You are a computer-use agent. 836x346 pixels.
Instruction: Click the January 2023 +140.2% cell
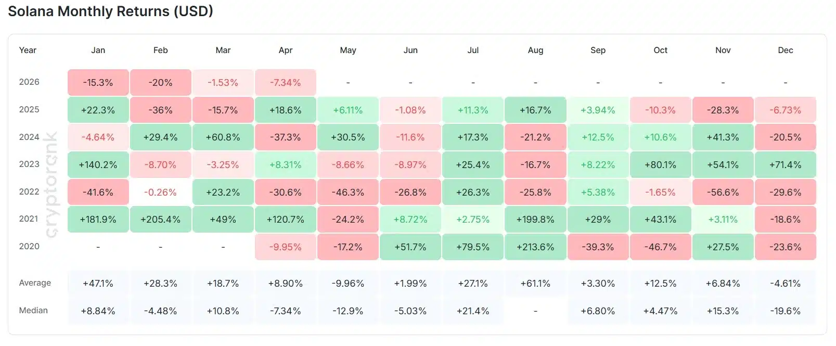[x=98, y=165]
